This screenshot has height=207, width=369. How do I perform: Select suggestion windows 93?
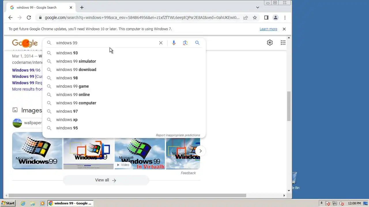click(x=124, y=53)
